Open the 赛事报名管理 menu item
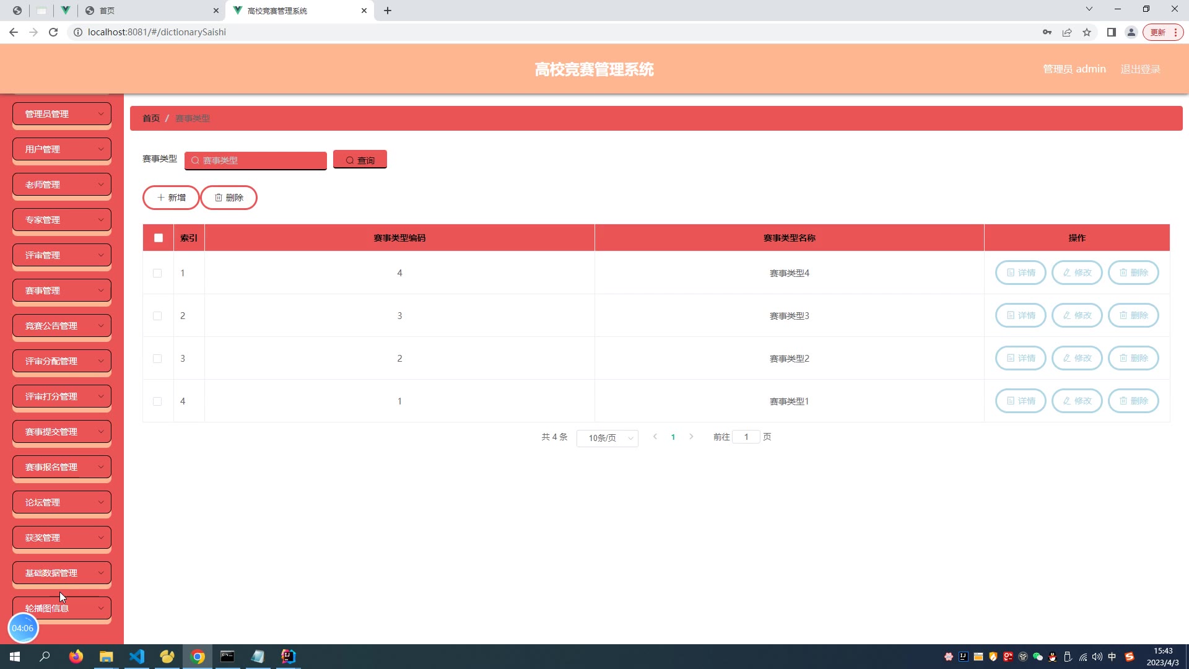Image resolution: width=1189 pixels, height=669 pixels. pyautogui.click(x=62, y=467)
